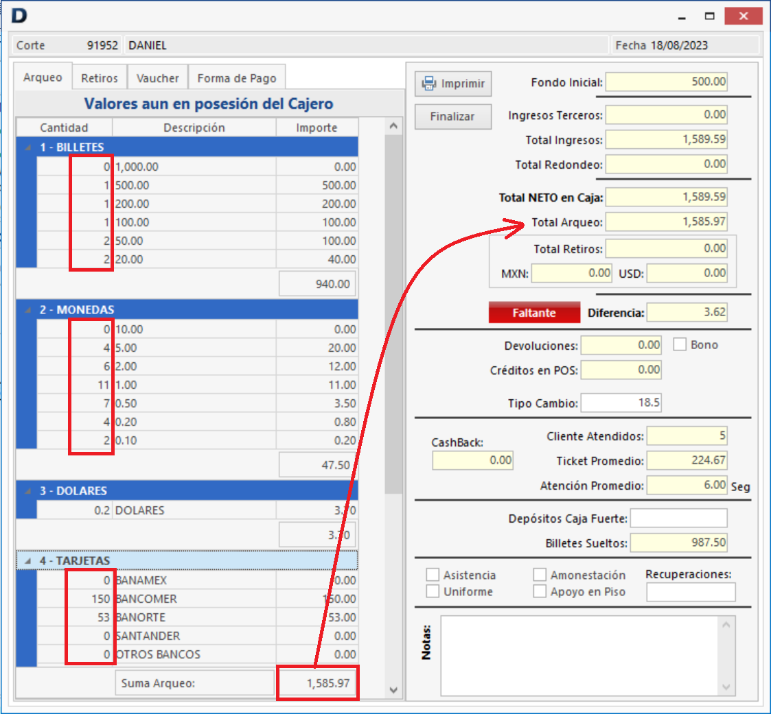Switch to the Retiros tab
Viewport: 771px width, 714px height.
click(100, 78)
